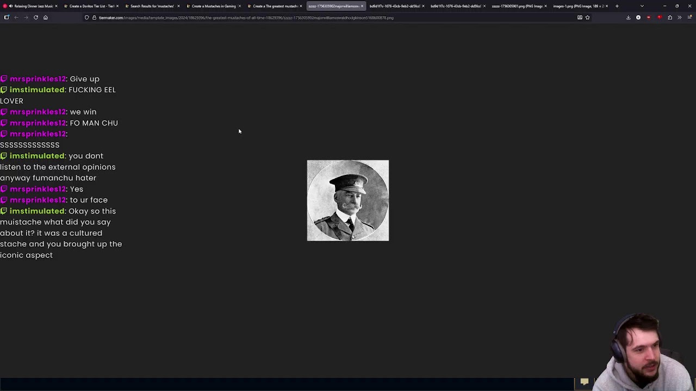The image size is (696, 391).
Task: Open tracking protection shield icon
Action: click(x=86, y=17)
